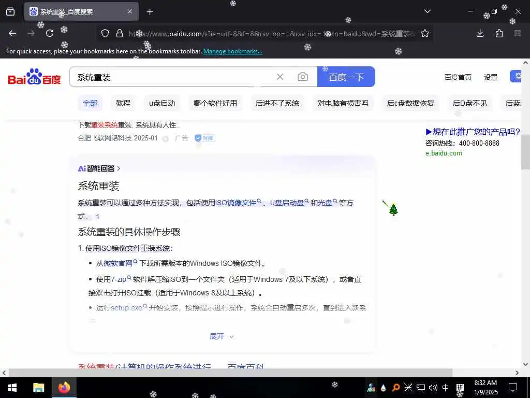Screen dimensions: 530x398
Task: Open the Manage bookmarks link
Action: [232, 51]
